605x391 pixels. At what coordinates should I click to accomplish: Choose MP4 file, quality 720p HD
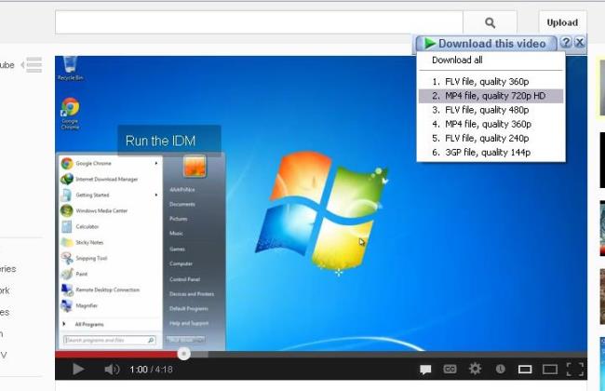pyautogui.click(x=488, y=96)
